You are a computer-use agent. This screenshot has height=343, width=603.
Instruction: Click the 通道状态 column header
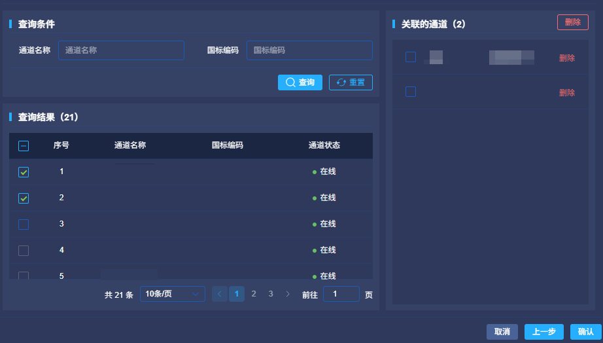[x=324, y=145]
